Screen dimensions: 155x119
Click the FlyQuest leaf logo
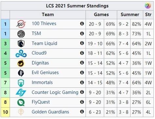(21, 102)
